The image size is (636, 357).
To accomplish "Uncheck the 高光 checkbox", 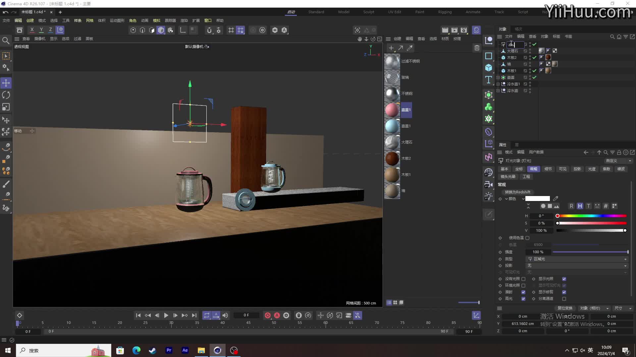I will 523,299.
